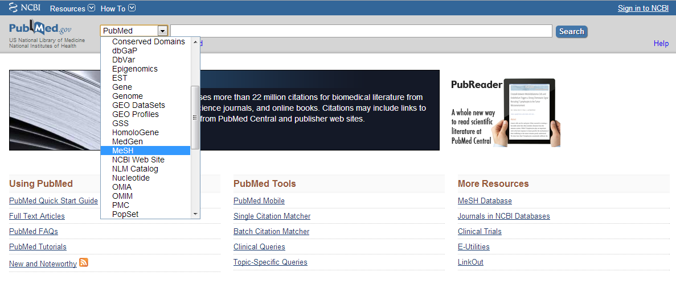Pick Genome from the dropdown list
Image resolution: width=676 pixels, height=305 pixels.
coord(127,96)
